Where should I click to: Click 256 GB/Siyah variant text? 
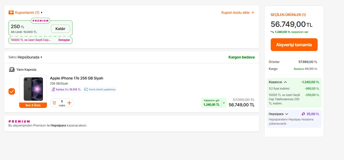pyautogui.click(x=59, y=83)
